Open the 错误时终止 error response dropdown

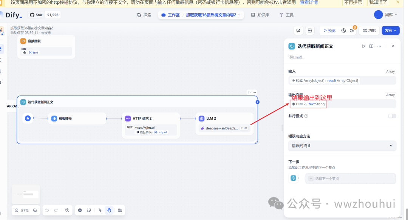342,146
